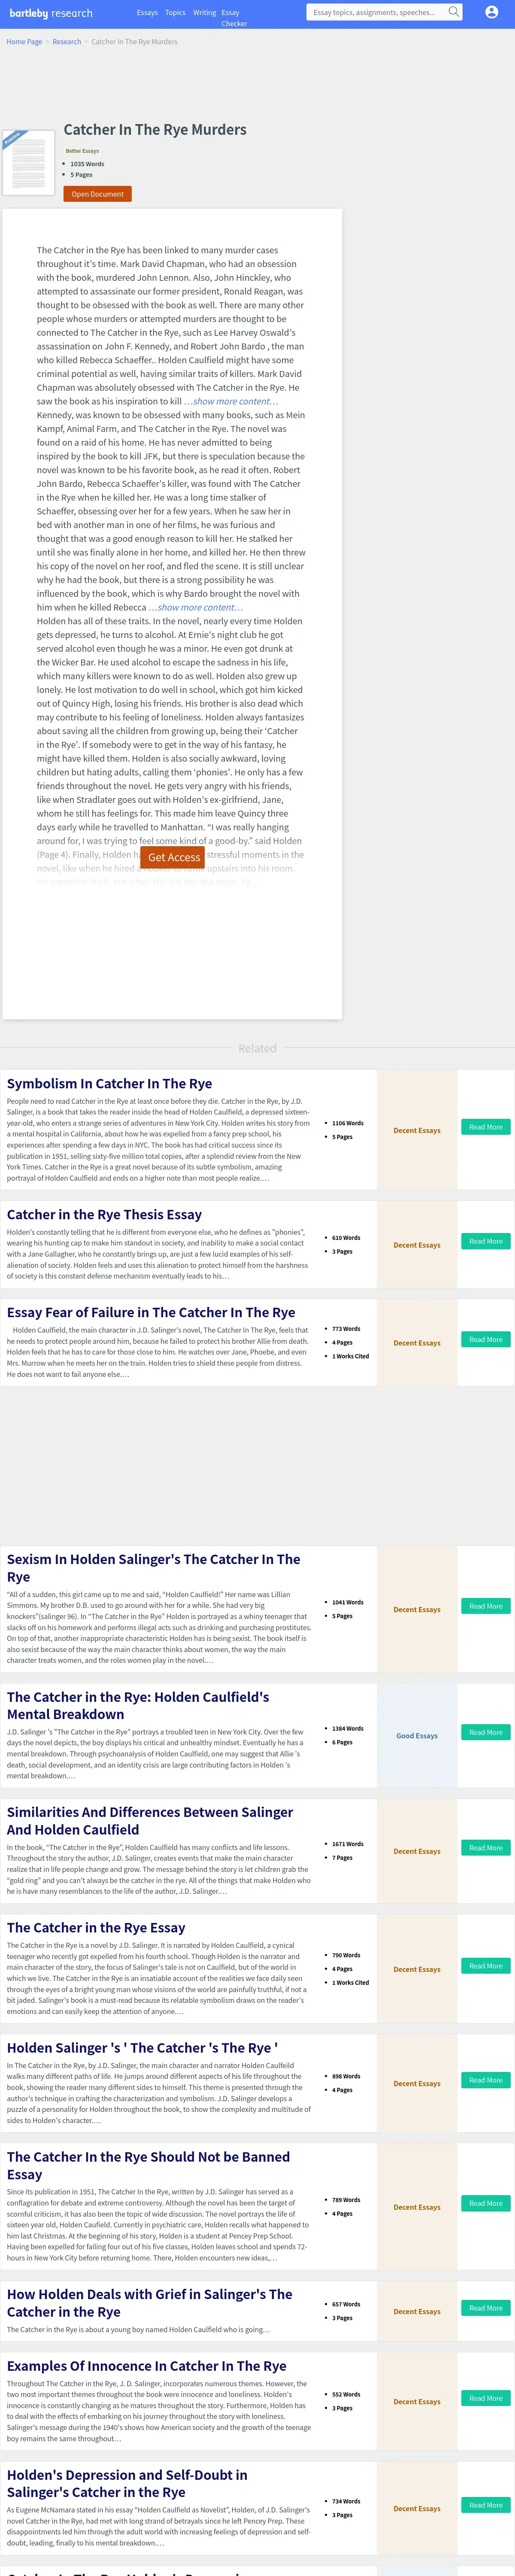The height and width of the screenshot is (2576, 515).
Task: Click the orange Get Access button
Action: [x=173, y=857]
